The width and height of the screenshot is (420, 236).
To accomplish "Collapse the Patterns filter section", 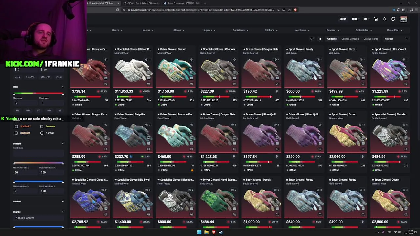I will click(x=63, y=144).
